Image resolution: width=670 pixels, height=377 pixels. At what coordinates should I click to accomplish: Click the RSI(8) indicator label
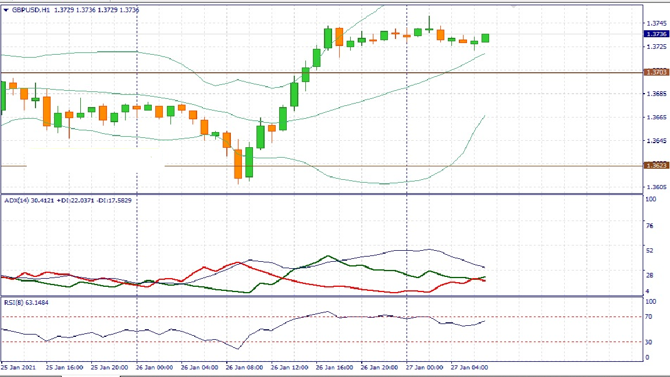click(x=14, y=302)
